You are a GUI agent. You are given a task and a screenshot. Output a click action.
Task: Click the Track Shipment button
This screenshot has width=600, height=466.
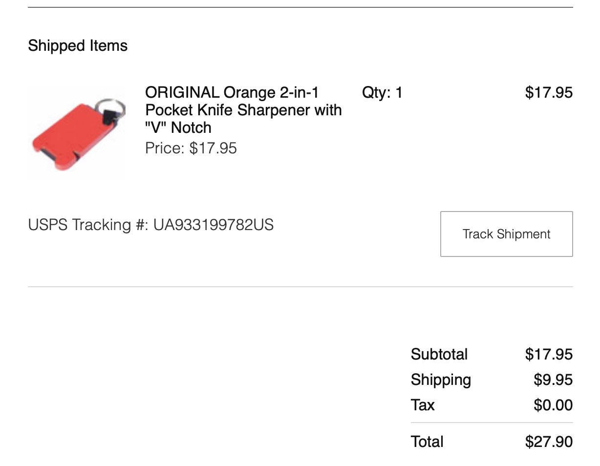tap(506, 234)
